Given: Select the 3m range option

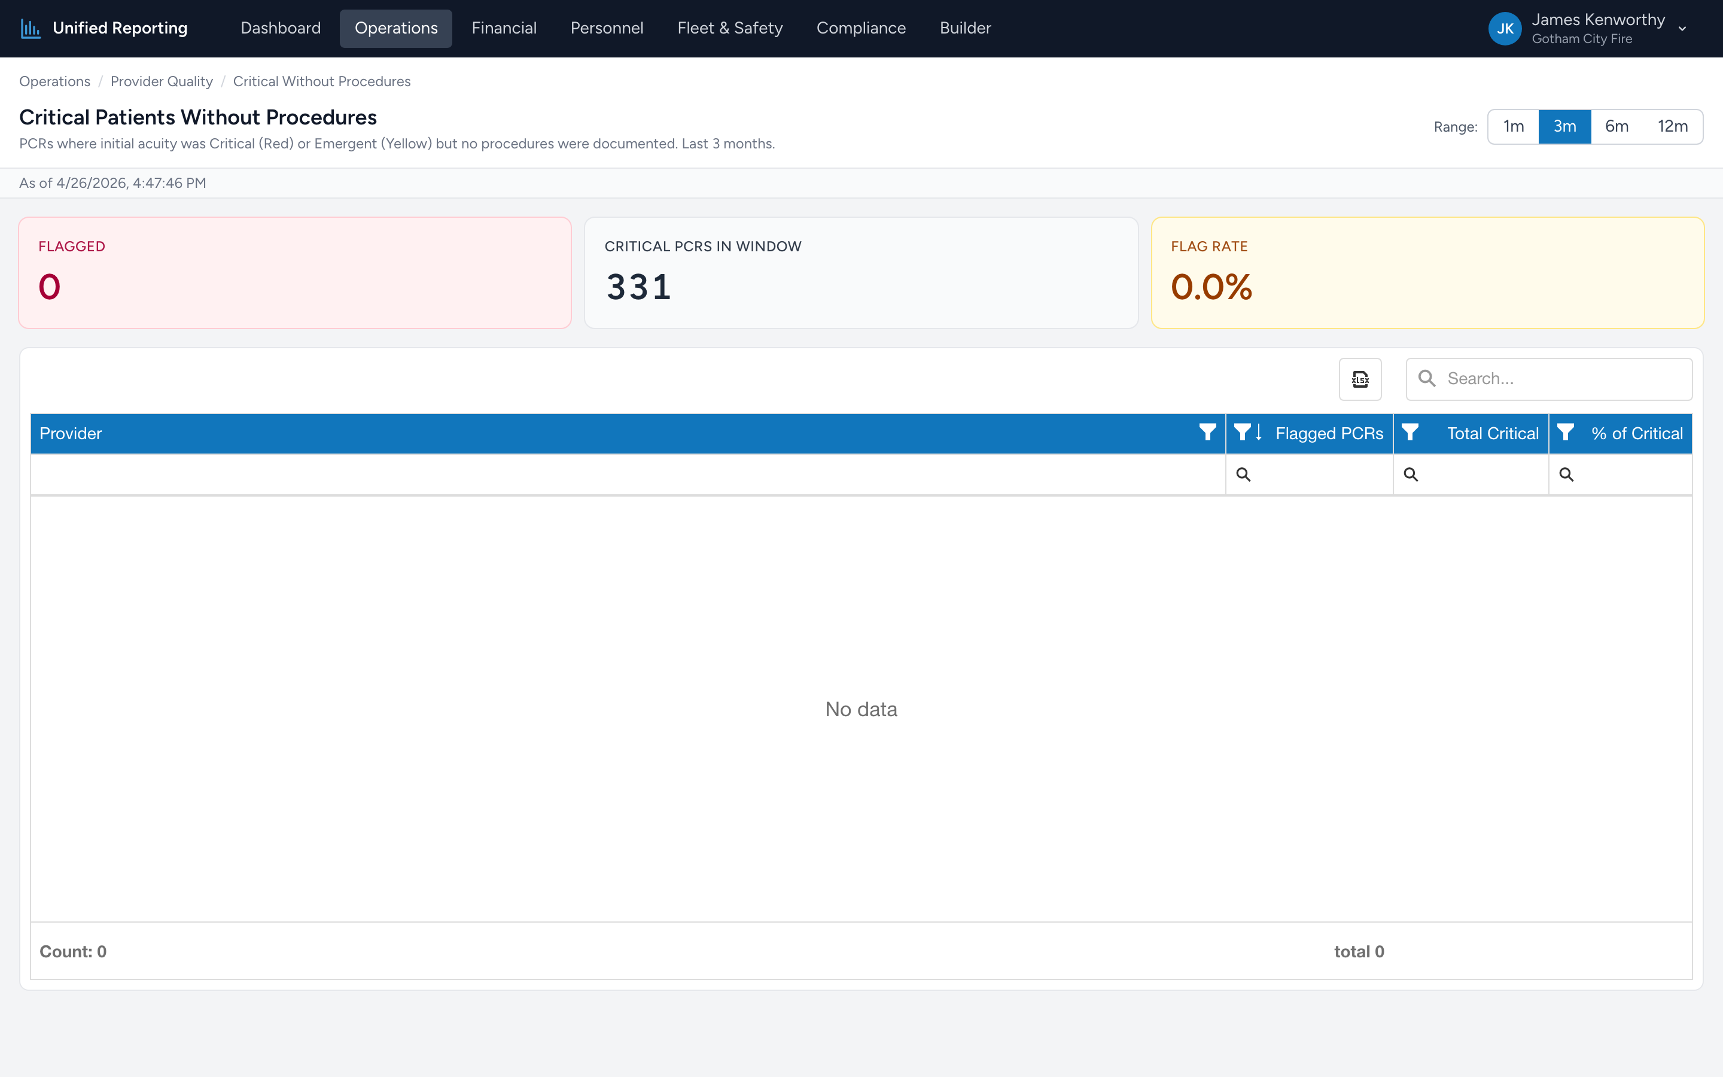Looking at the screenshot, I should [x=1564, y=127].
